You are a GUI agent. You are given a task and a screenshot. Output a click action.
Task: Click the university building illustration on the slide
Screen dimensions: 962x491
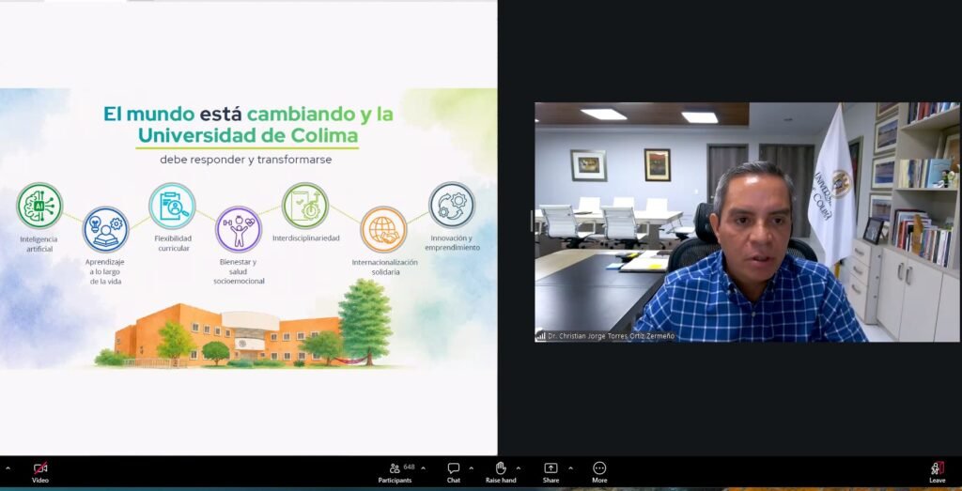[227, 335]
